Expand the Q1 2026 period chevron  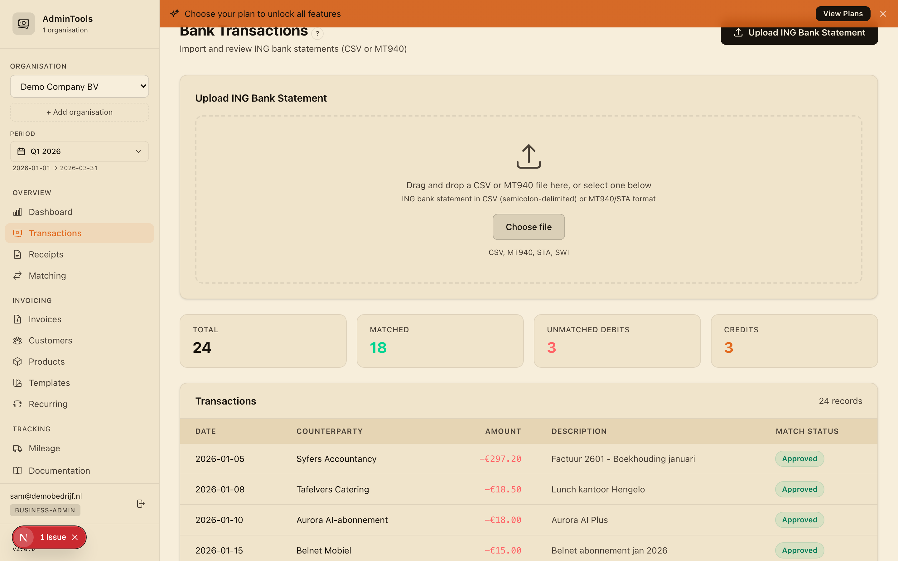(138, 151)
